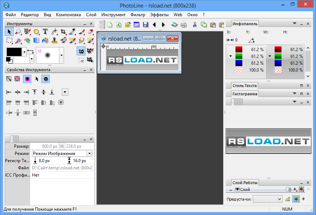Open the Инфопанель panel menu triangle
This screenshot has width=316, height=215.
294,23
